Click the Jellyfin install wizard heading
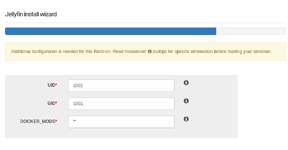Image resolution: width=288 pixels, height=150 pixels. [31, 14]
